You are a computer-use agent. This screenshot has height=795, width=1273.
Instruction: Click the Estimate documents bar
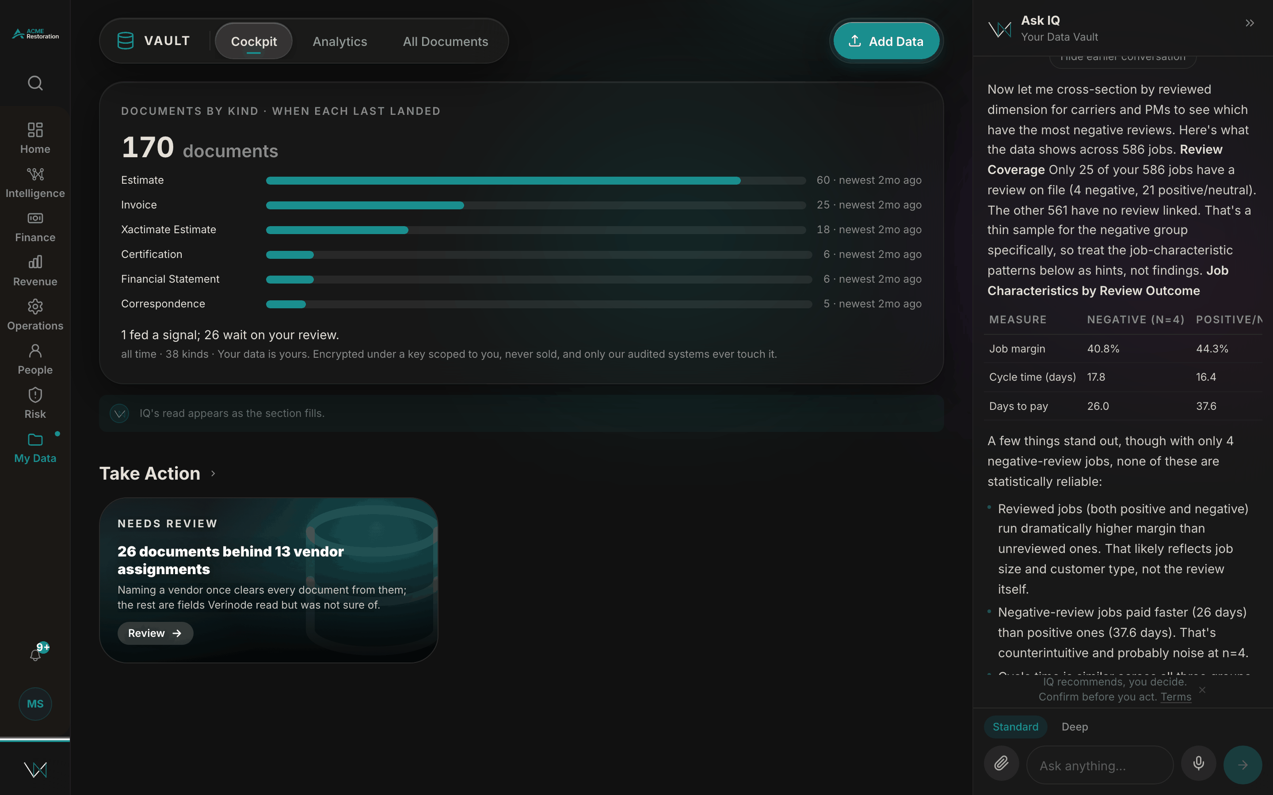tap(536, 180)
